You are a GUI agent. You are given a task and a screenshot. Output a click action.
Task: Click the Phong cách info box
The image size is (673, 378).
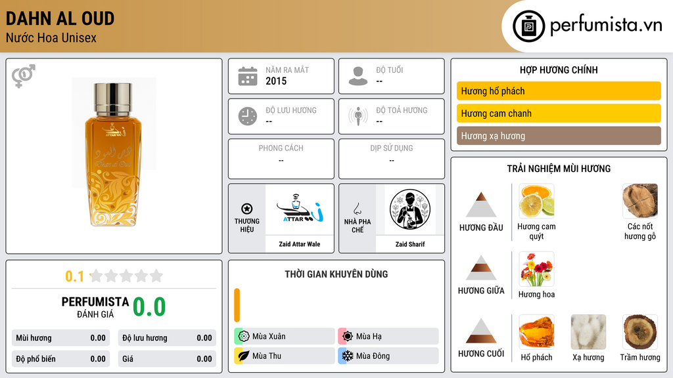[x=281, y=159]
